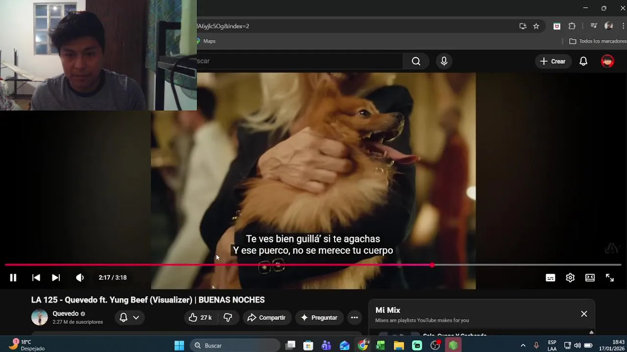Open the teal app in taskbar
The image size is (627, 352).
417,346
